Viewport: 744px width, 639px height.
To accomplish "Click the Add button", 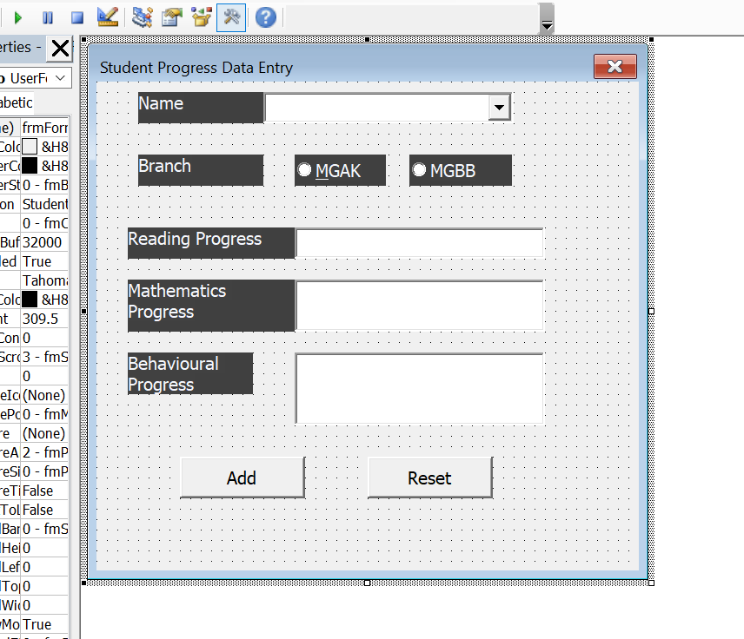I will coord(242,478).
